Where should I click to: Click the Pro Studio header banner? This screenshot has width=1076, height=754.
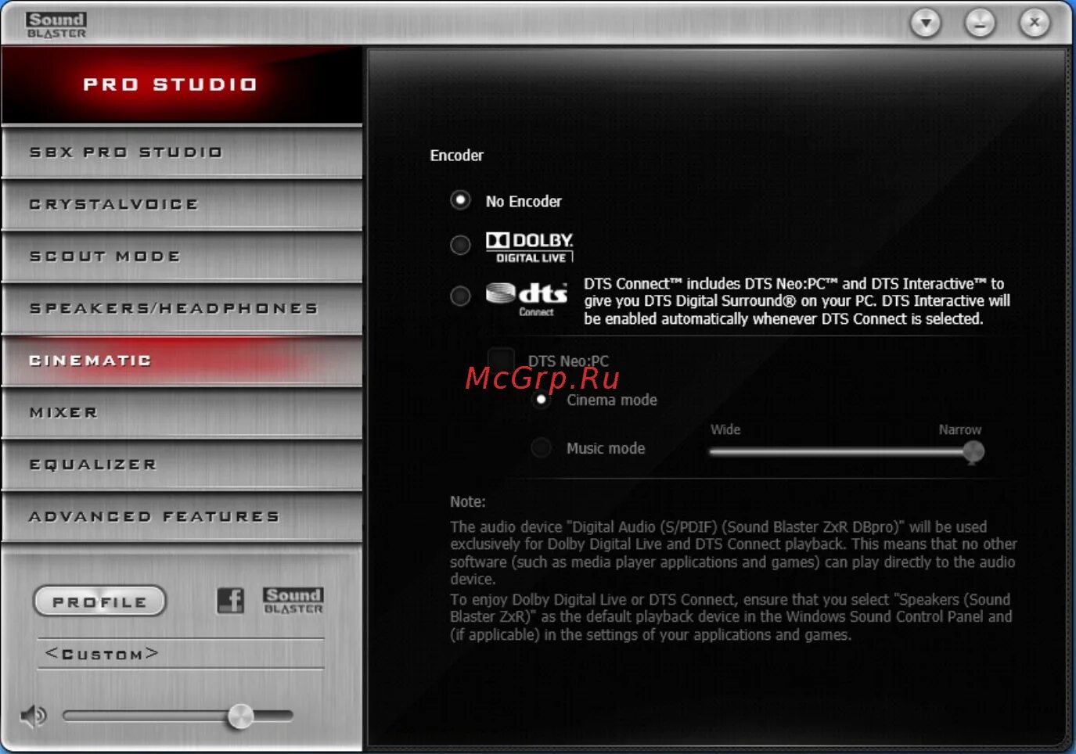(x=182, y=84)
